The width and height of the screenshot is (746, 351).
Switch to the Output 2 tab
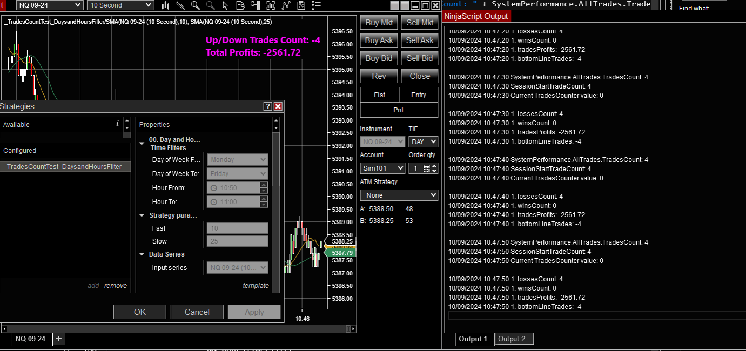[513, 339]
